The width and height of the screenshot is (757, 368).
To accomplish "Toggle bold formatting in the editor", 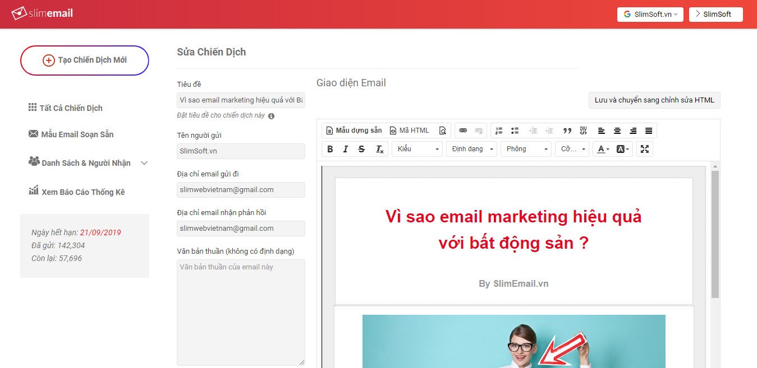I will [x=330, y=148].
